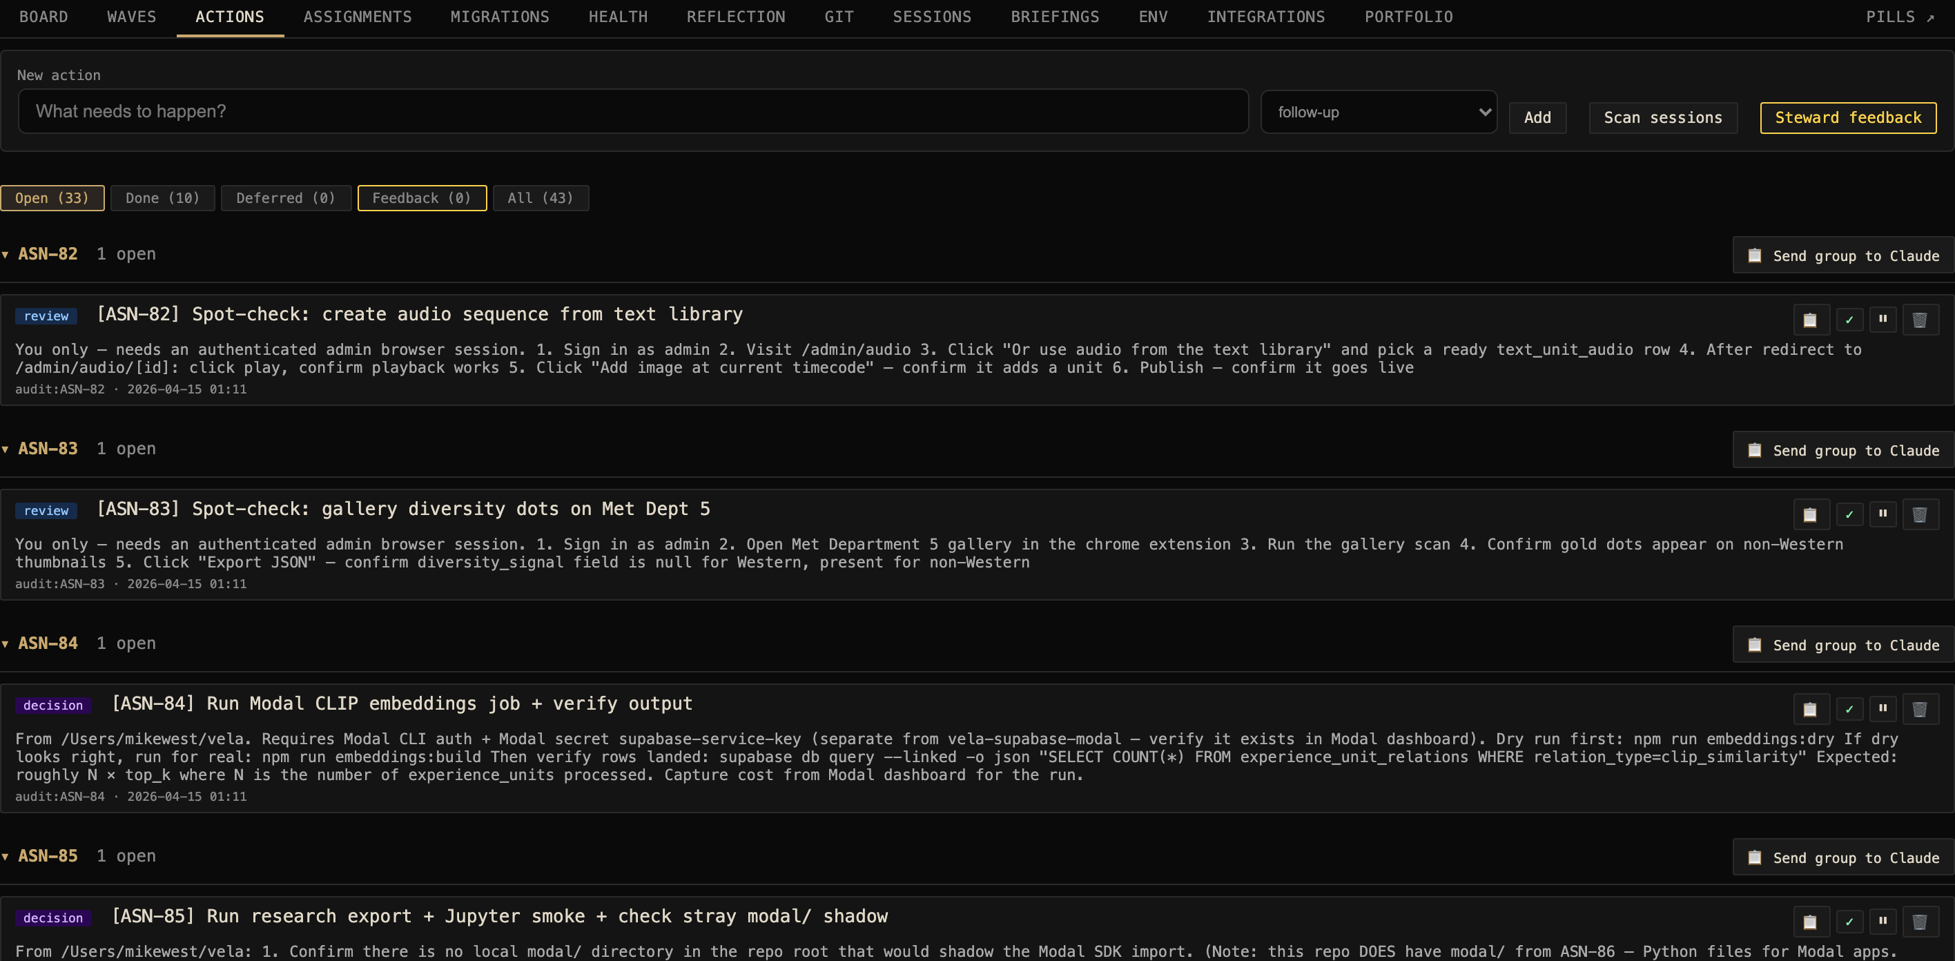Select title 'Spot-check: create audio sequence from text library'
The image size is (1955, 961).
(467, 314)
